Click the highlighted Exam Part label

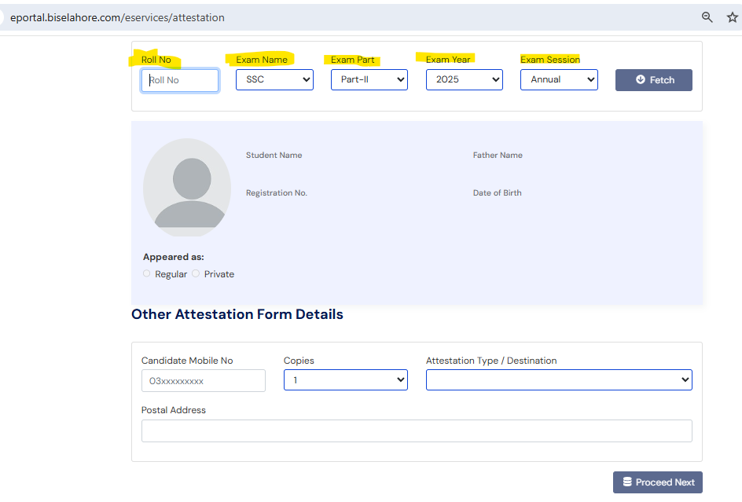[x=353, y=60]
